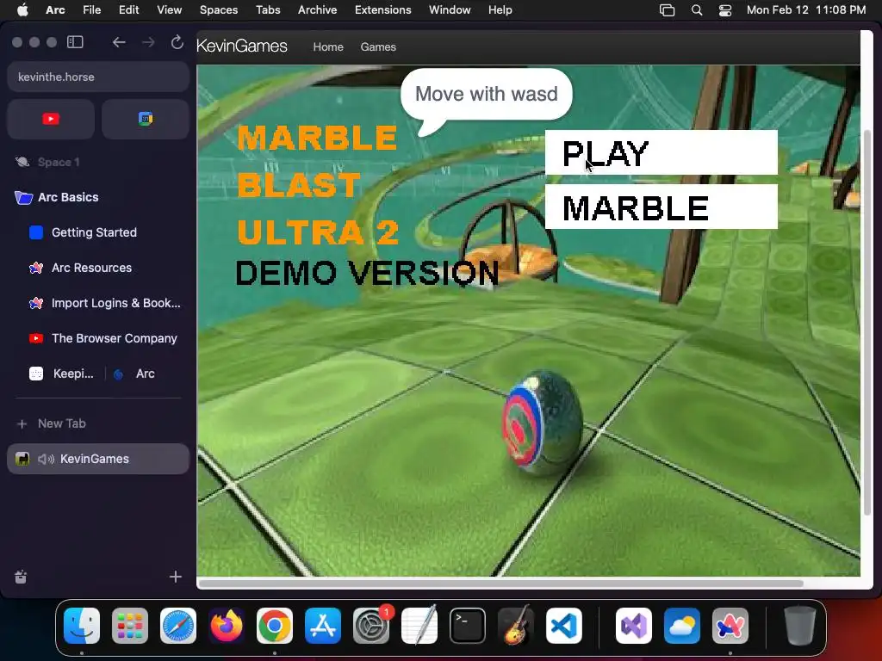Open Control Center in the menu bar
The width and height of the screenshot is (882, 661).
(x=725, y=10)
